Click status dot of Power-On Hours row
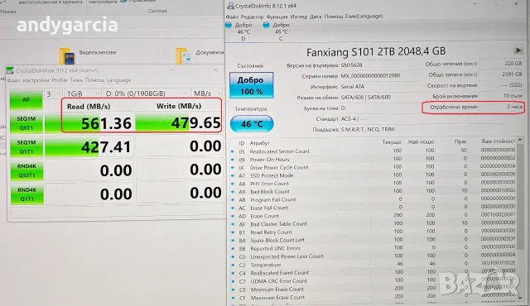The image size is (530, 306). [233, 160]
